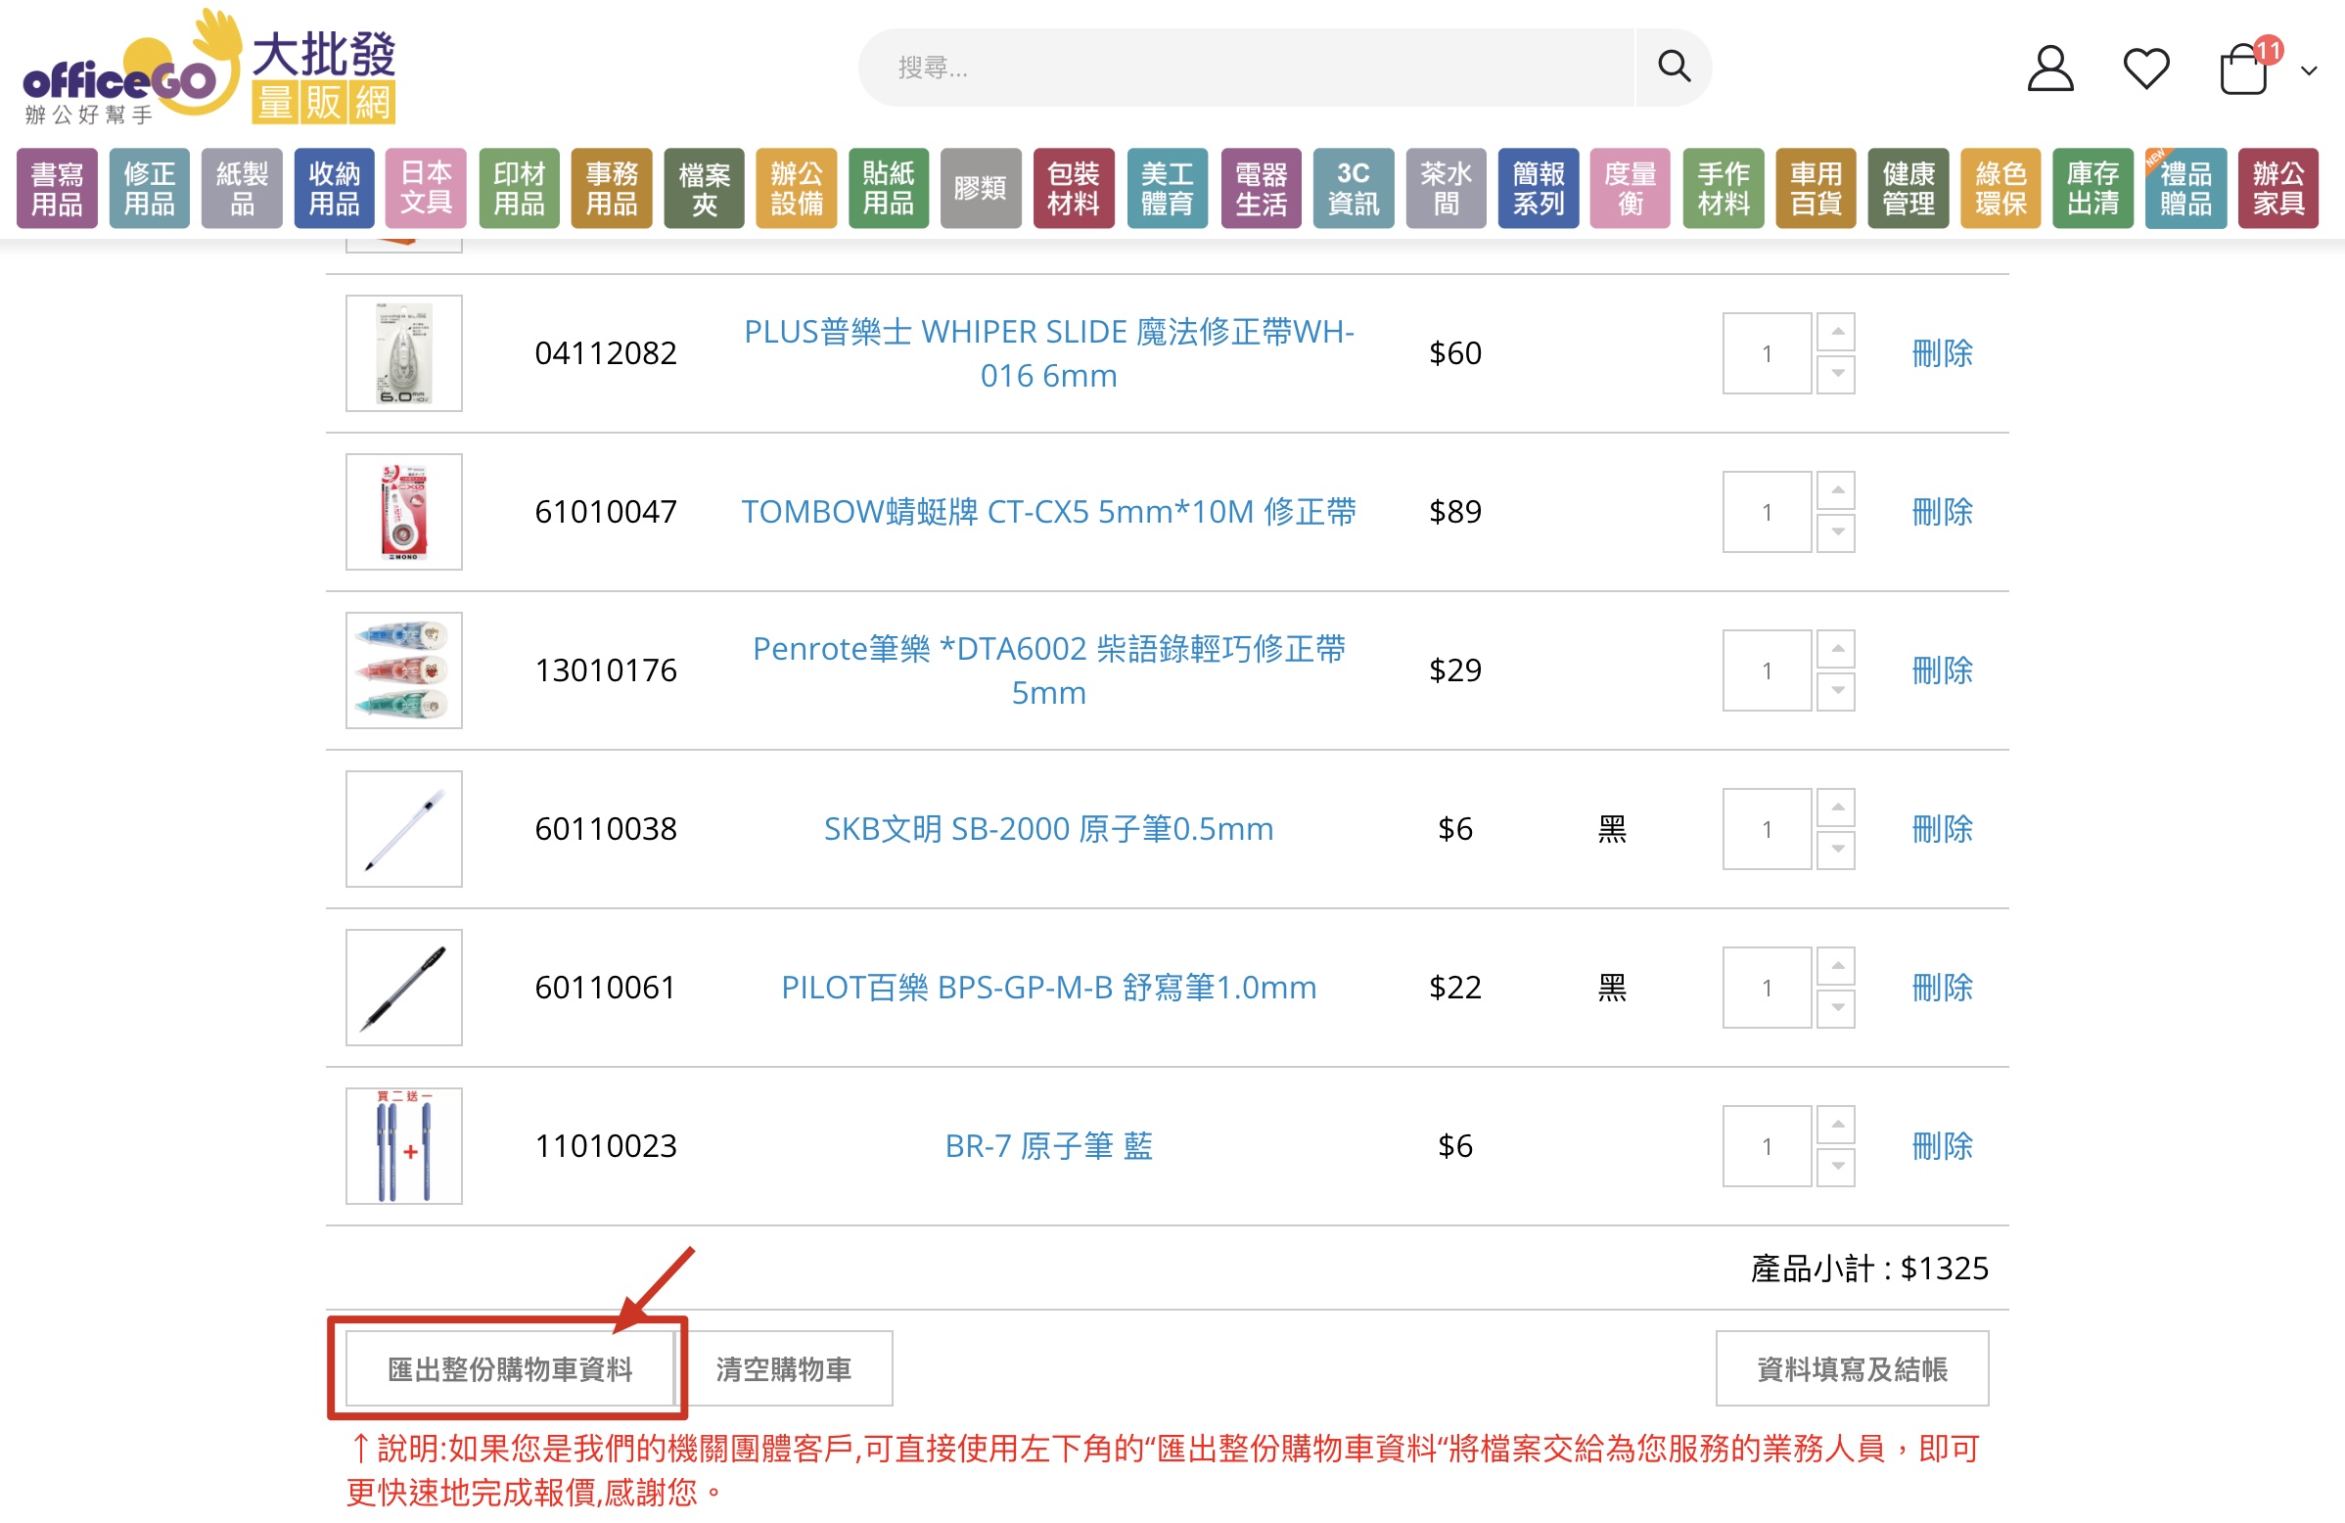Decrease quantity for PILOT BPS-GP-M-B
This screenshot has width=2345, height=1523.
(1837, 1009)
